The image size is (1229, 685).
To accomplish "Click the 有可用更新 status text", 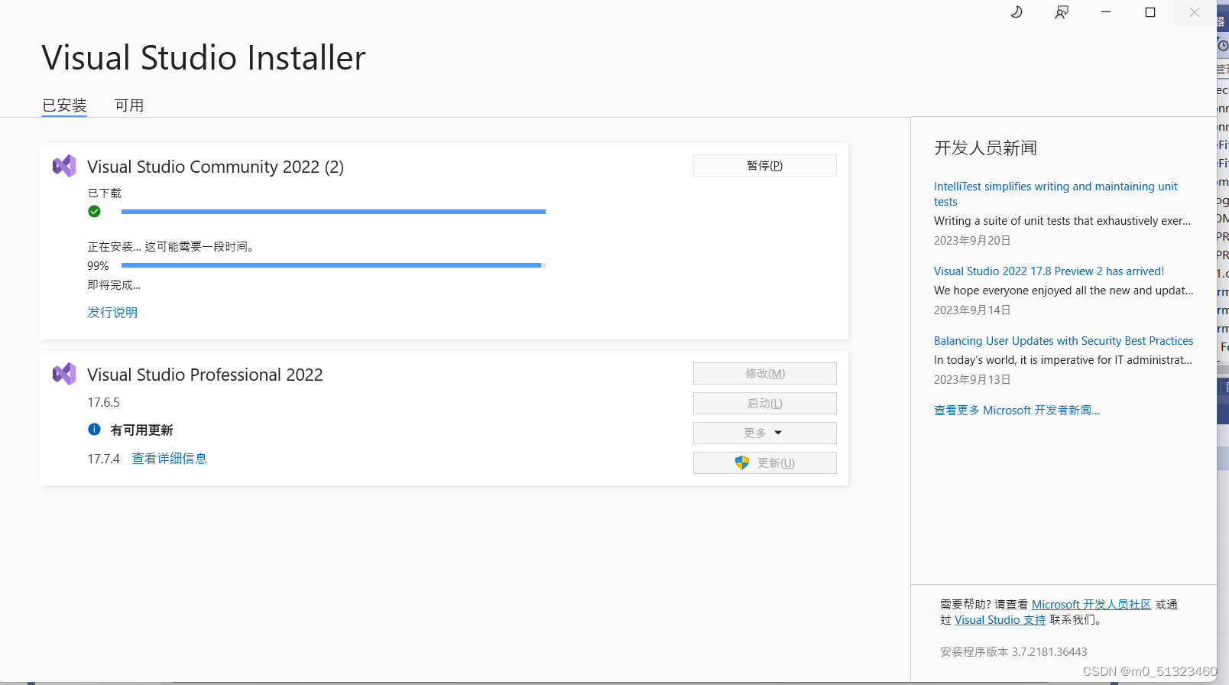I will (x=141, y=430).
